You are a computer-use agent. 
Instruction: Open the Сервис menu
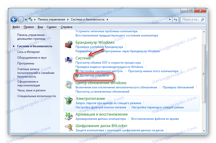52,27
